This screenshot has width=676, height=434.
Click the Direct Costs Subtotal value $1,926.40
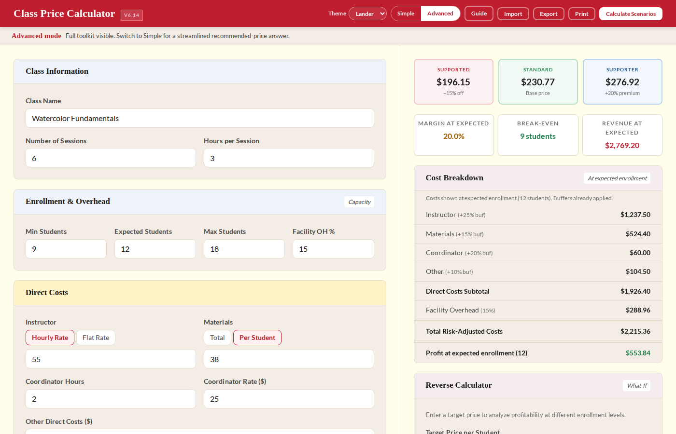pos(635,291)
